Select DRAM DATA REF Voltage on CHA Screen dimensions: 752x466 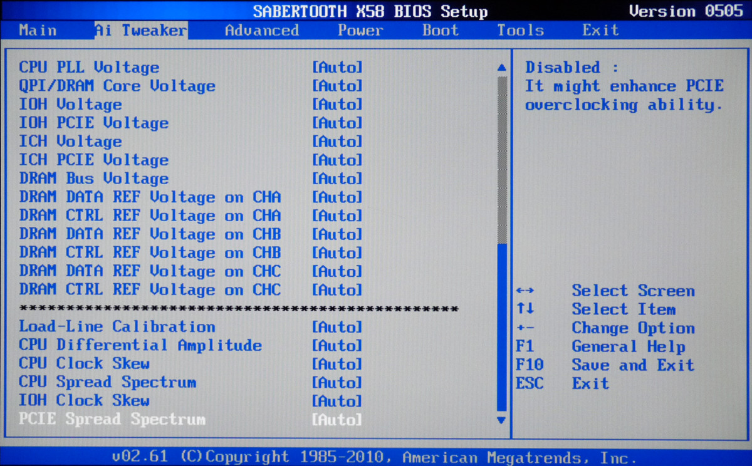click(150, 197)
